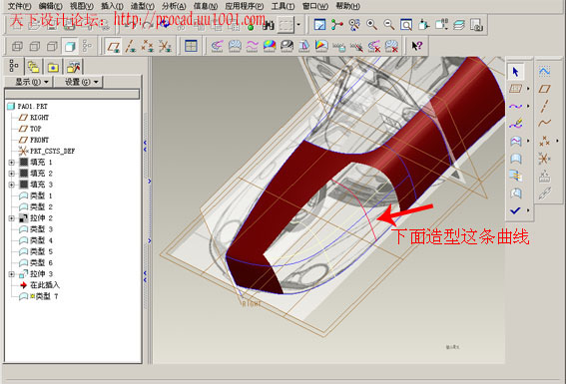
Task: Open the 工具(T) menu
Action: tap(283, 6)
